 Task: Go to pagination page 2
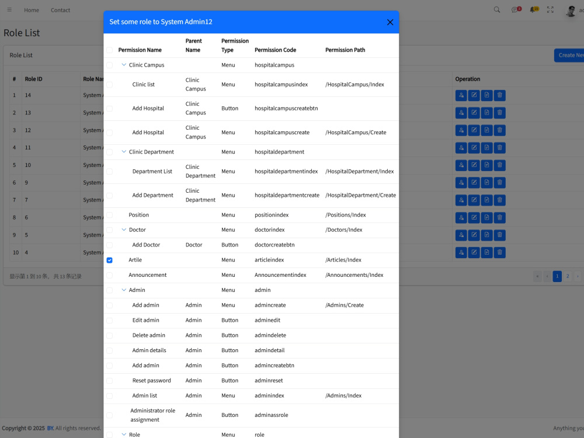pos(568,276)
